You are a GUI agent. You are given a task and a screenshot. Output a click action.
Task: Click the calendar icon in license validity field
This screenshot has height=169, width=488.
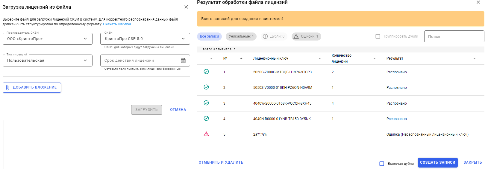[x=183, y=61]
